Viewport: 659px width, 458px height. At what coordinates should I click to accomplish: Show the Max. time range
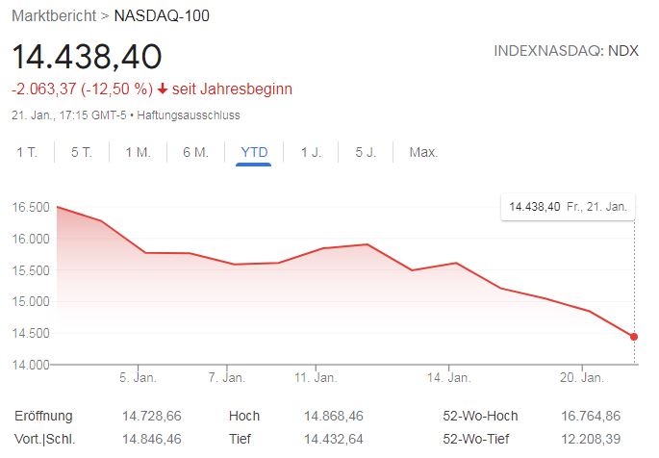[x=423, y=152]
